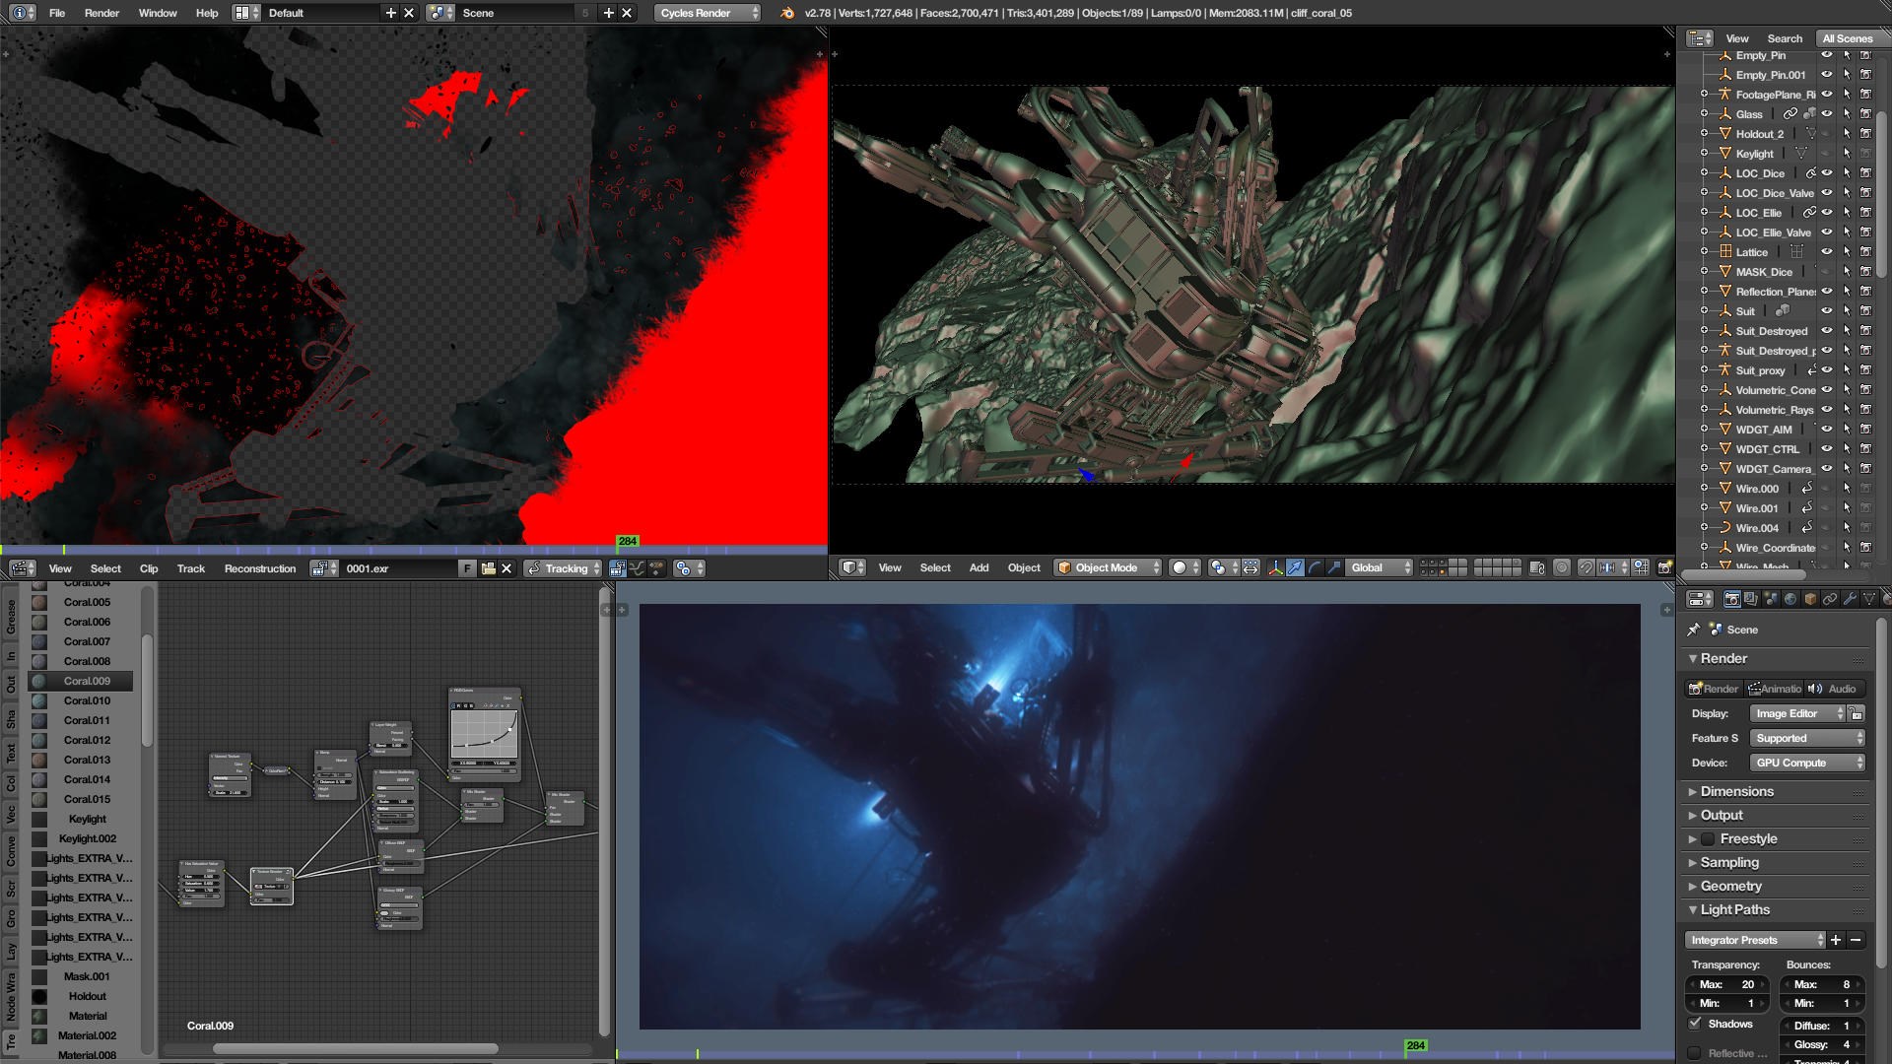Image resolution: width=1892 pixels, height=1064 pixels.
Task: Select the Rotate manipulator arc icon
Action: tap(1315, 567)
